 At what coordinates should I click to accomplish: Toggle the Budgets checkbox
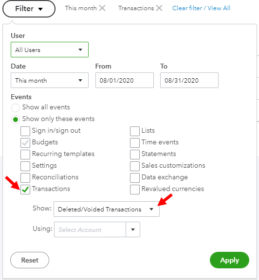(x=25, y=143)
